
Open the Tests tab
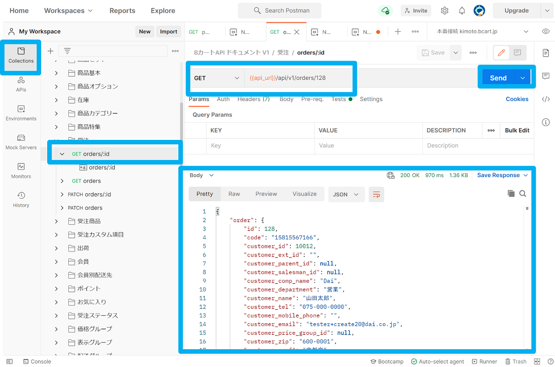click(342, 99)
